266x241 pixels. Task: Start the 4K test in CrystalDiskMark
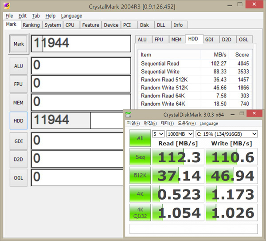tap(140, 194)
